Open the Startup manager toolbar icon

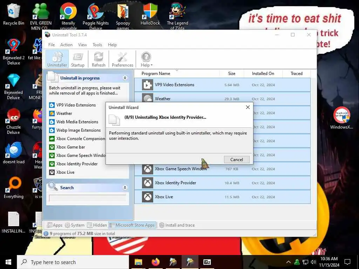(77, 59)
